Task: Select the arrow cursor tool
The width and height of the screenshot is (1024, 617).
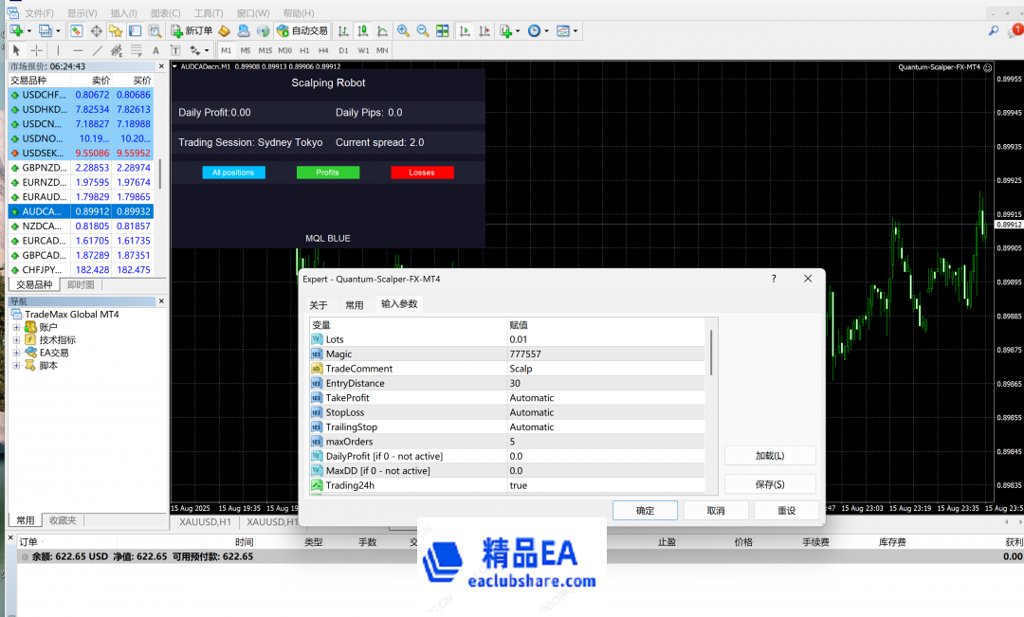Action: click(16, 50)
